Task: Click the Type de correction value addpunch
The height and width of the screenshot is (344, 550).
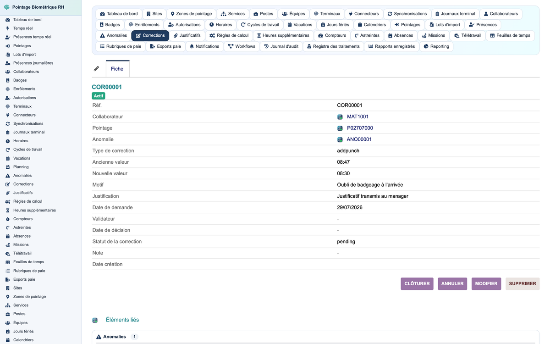Action: click(348, 151)
